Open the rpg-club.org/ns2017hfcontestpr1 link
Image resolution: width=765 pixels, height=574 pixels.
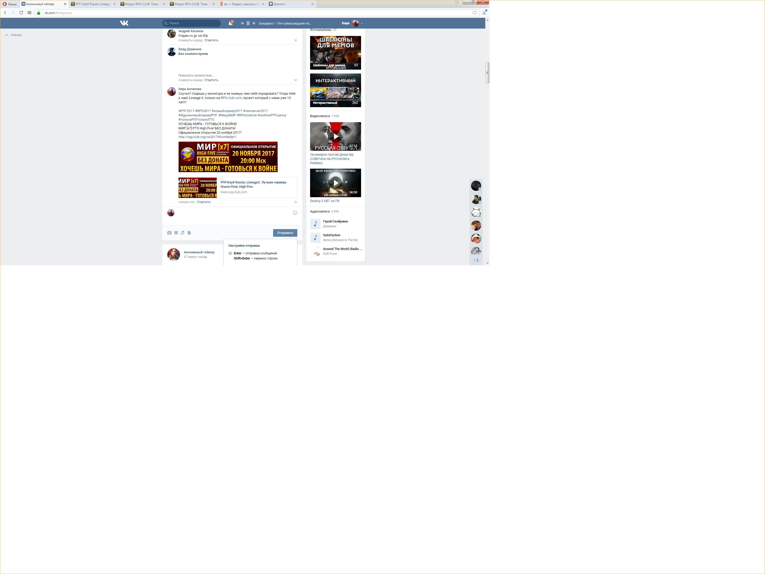(x=207, y=137)
